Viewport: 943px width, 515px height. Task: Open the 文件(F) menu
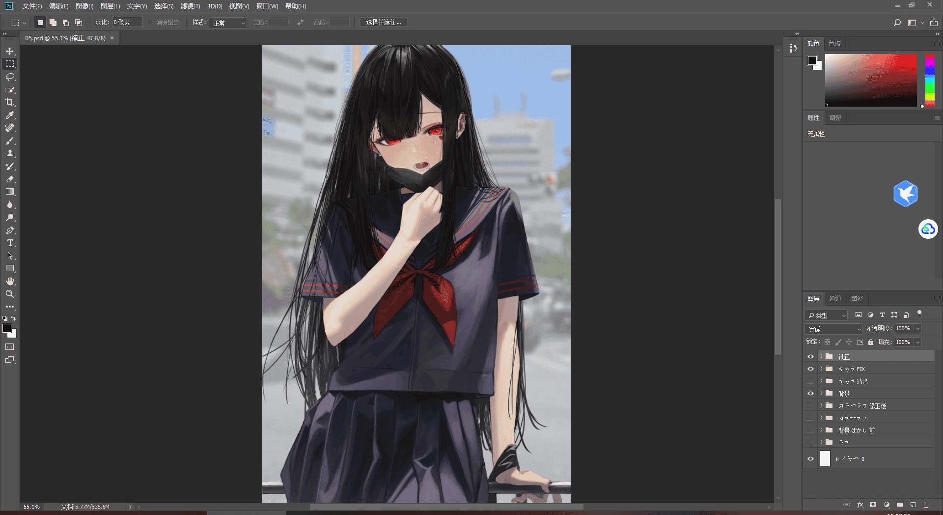click(32, 6)
